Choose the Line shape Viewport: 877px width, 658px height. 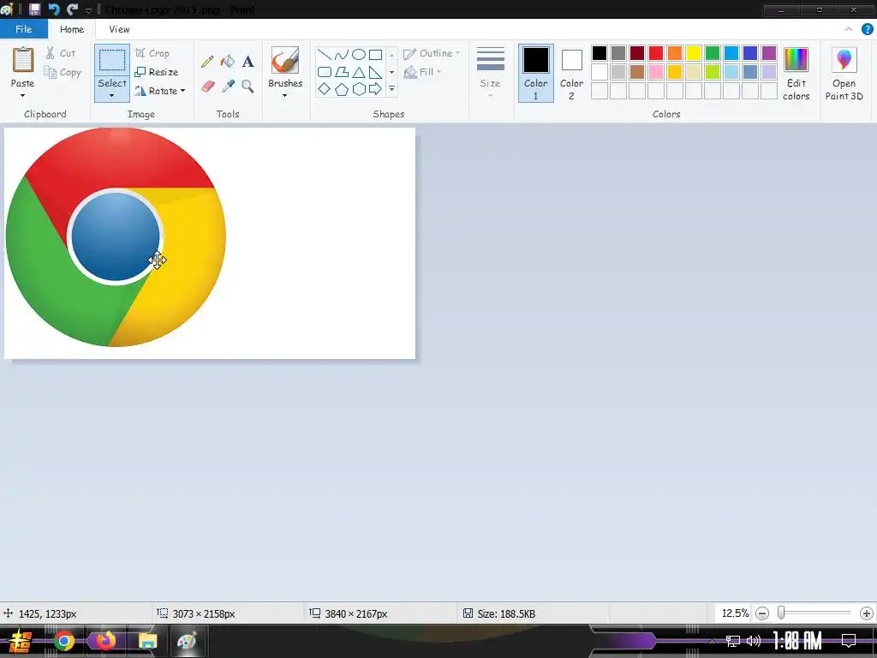coord(325,54)
